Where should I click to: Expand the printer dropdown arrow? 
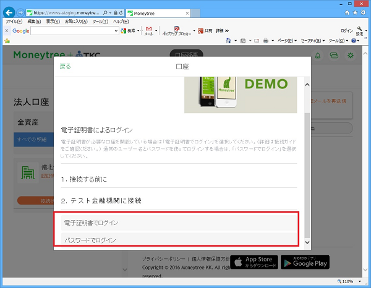[x=273, y=41]
